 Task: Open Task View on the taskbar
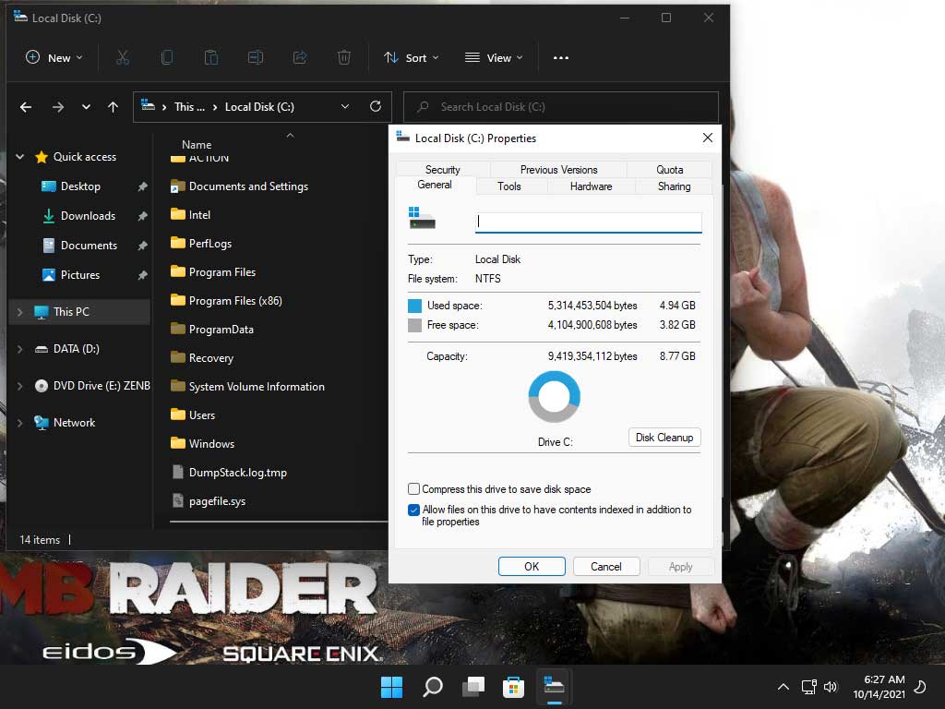473,687
